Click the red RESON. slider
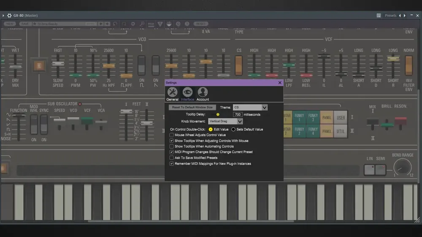Viewport: 422px width, 237px height. pyautogui.click(x=401, y=121)
